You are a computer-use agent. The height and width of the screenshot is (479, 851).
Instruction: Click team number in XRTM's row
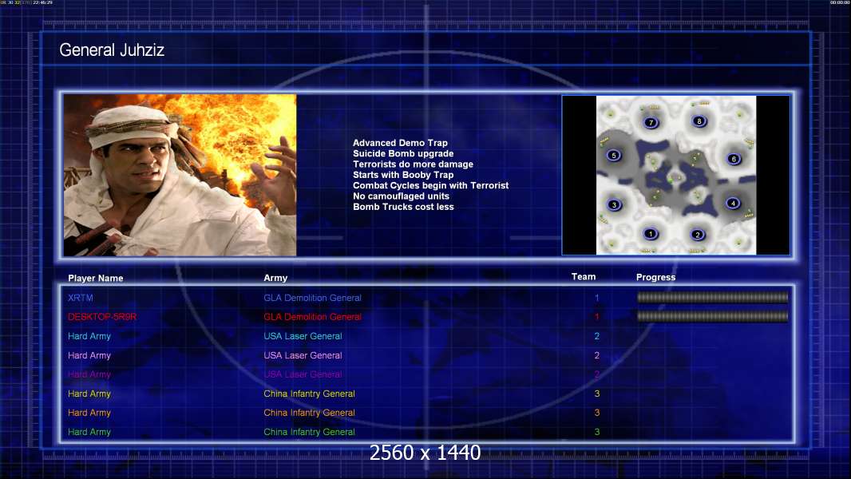596,298
